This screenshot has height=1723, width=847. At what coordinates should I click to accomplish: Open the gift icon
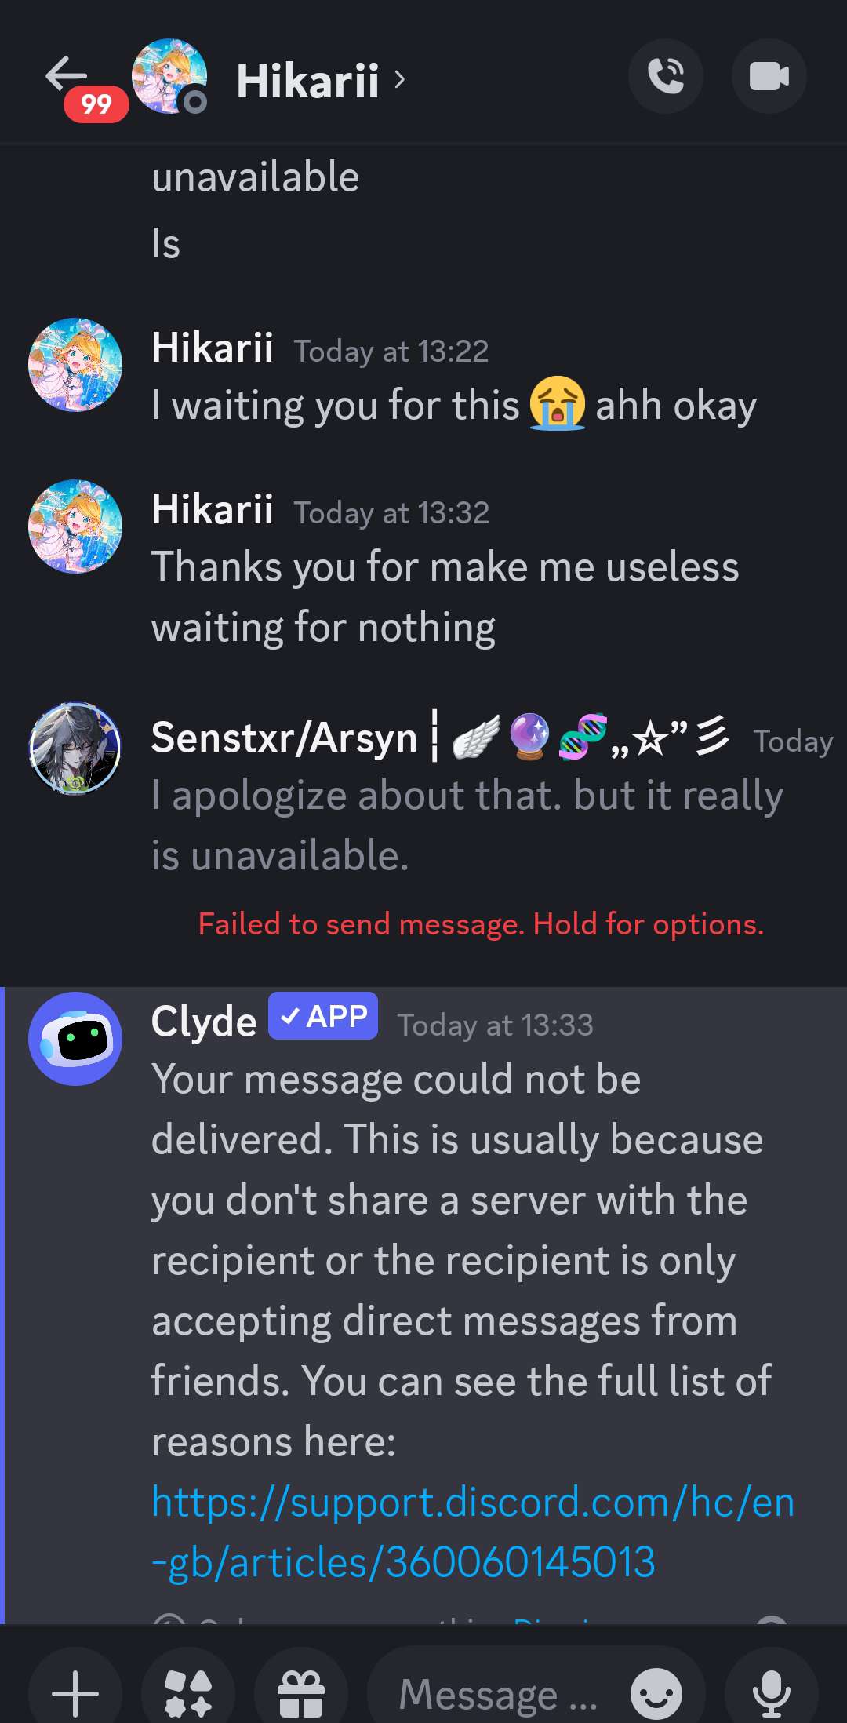tap(301, 1693)
